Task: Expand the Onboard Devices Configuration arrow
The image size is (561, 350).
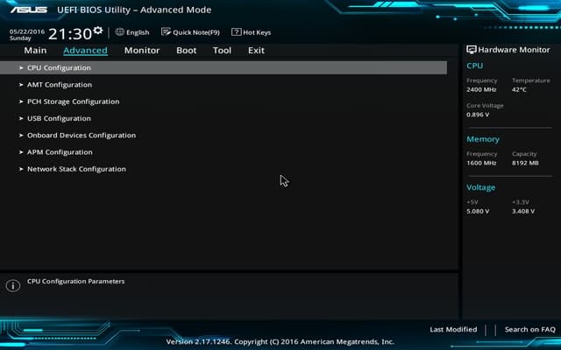Action: pos(21,136)
